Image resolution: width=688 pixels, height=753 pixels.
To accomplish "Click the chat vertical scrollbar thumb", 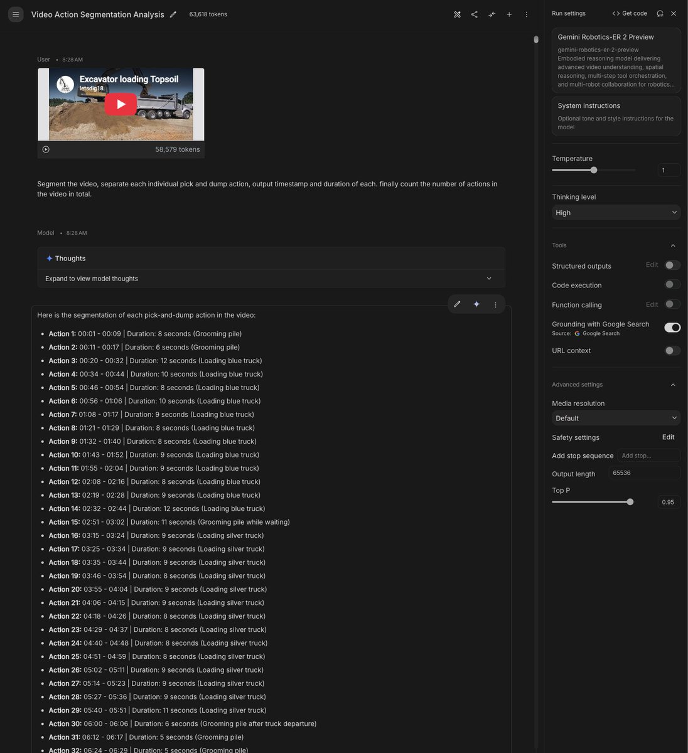I will click(536, 40).
